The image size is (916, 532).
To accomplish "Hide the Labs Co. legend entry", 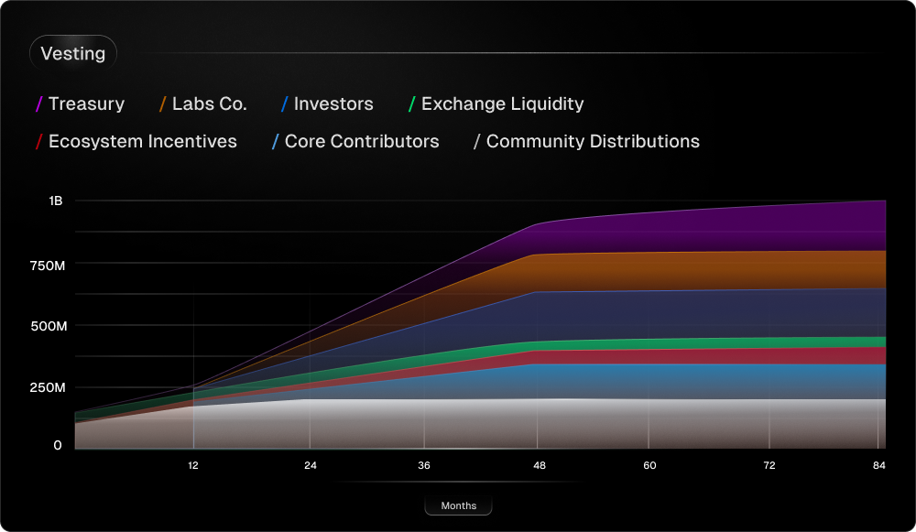I will (x=203, y=104).
